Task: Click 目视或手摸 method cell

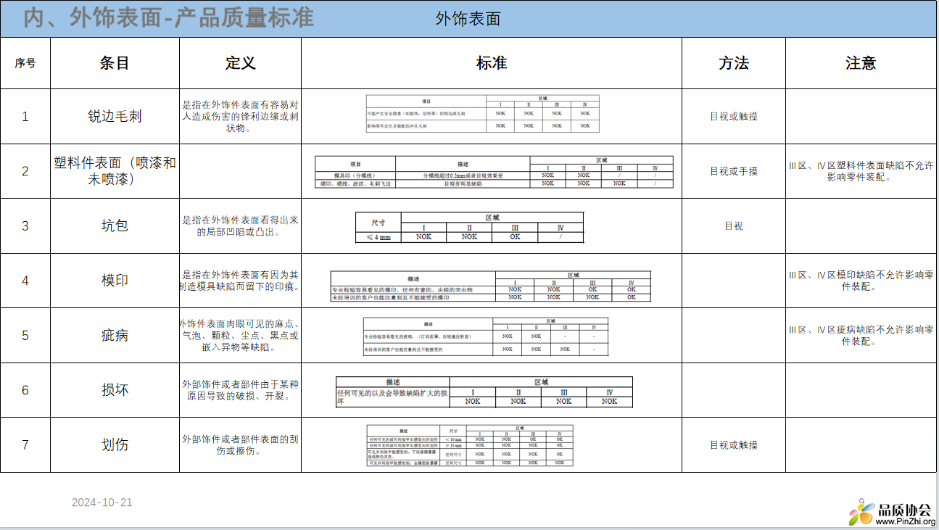Action: pyautogui.click(x=734, y=171)
